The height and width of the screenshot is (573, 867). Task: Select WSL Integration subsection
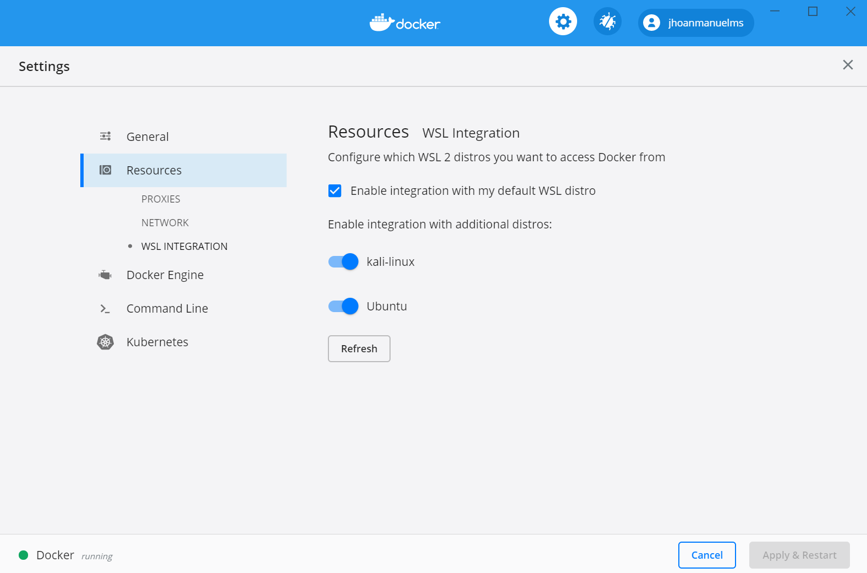(x=184, y=247)
